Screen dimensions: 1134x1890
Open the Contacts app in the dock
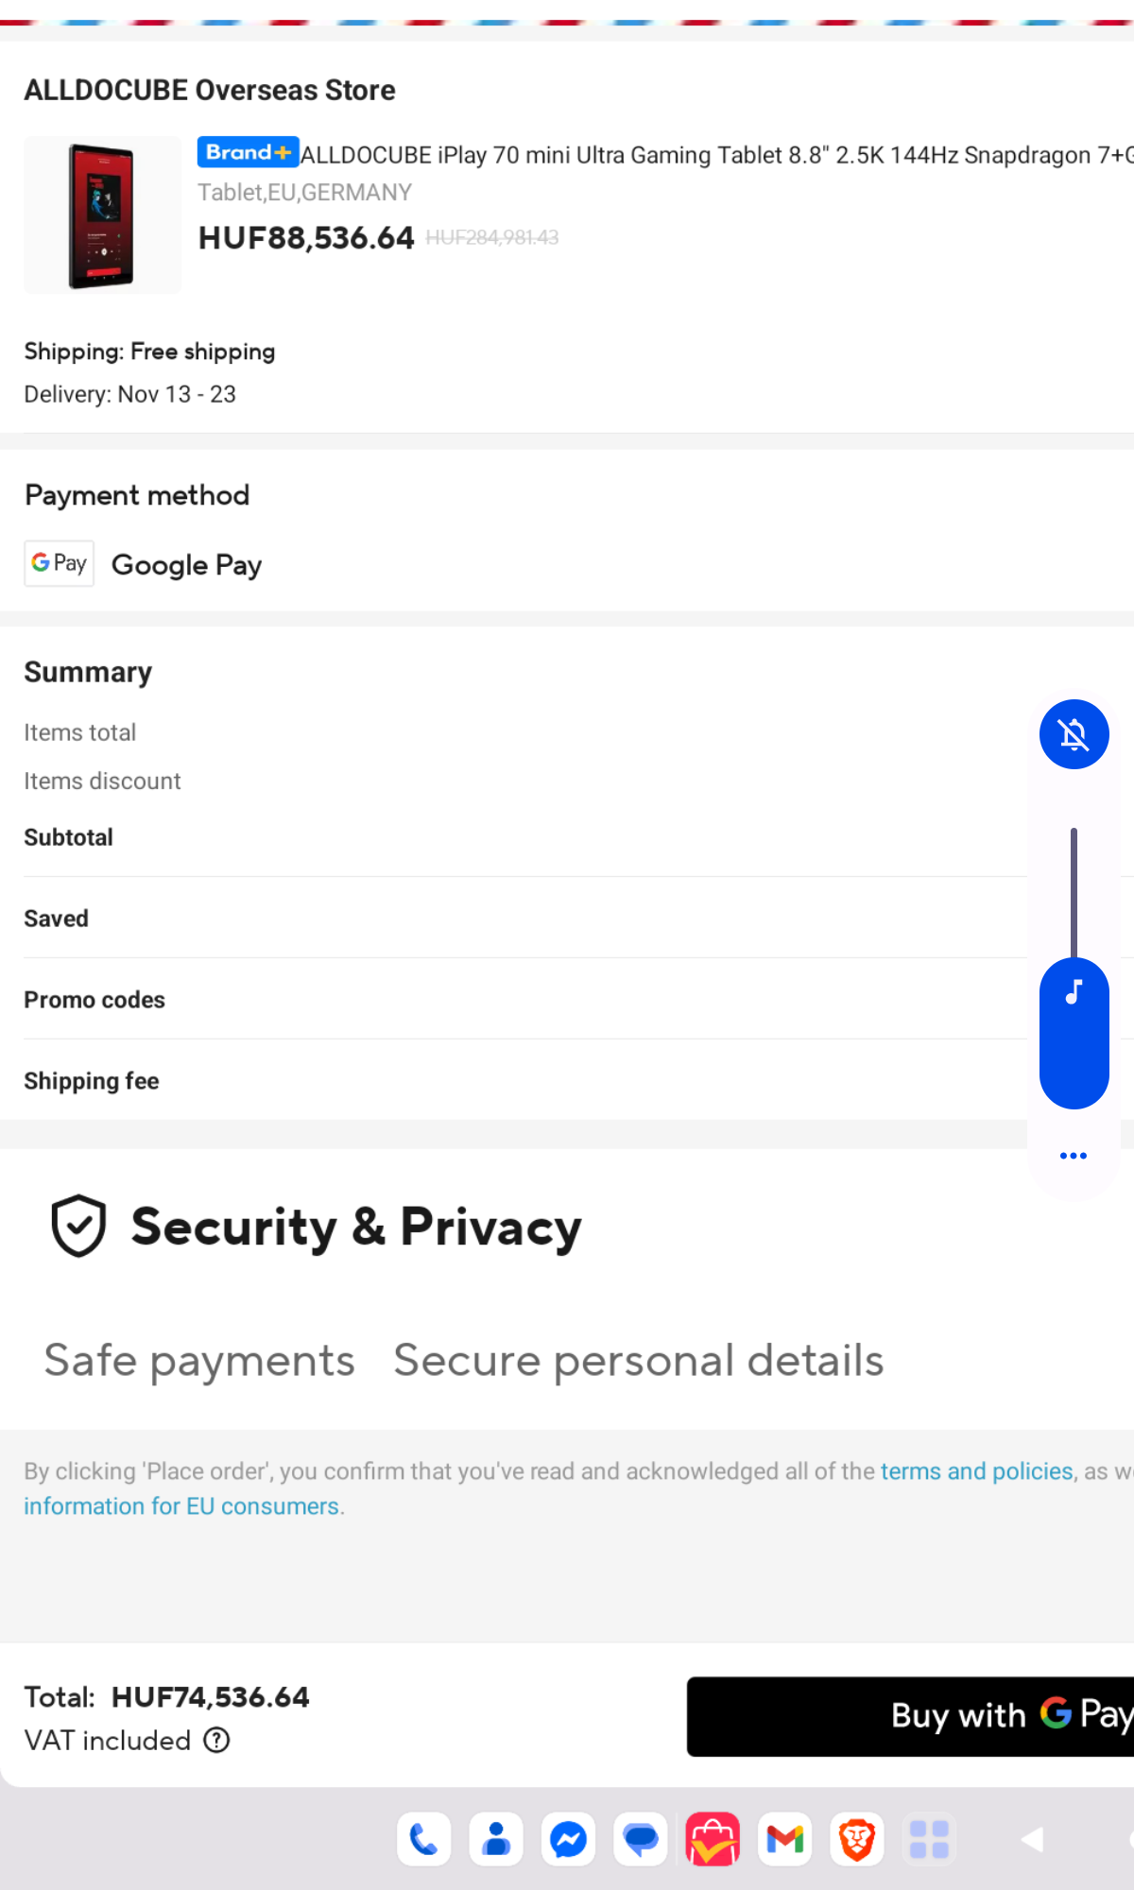[x=496, y=1839]
